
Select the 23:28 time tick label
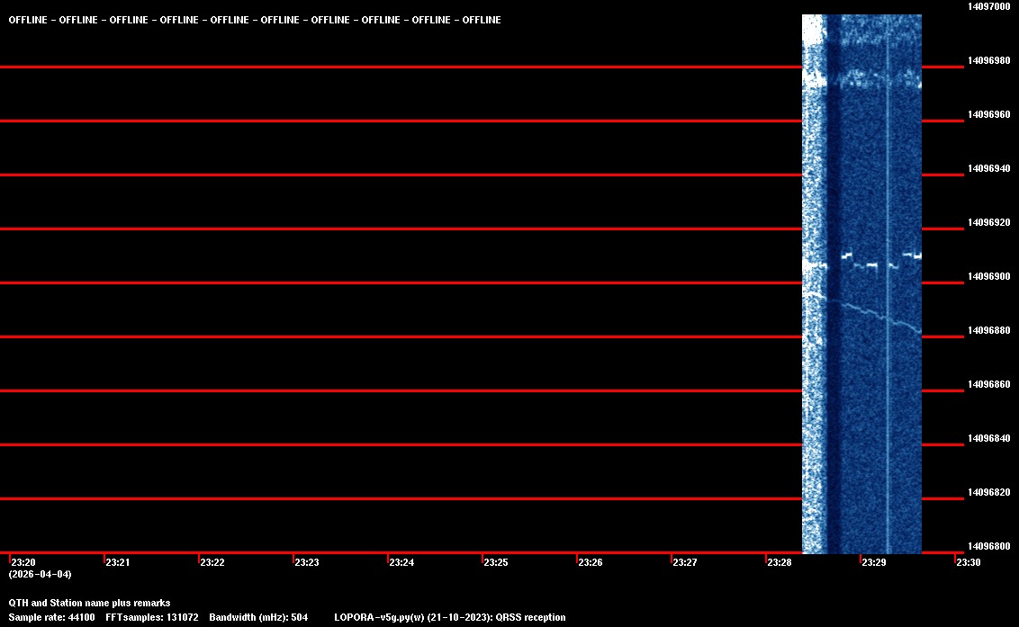pos(780,563)
